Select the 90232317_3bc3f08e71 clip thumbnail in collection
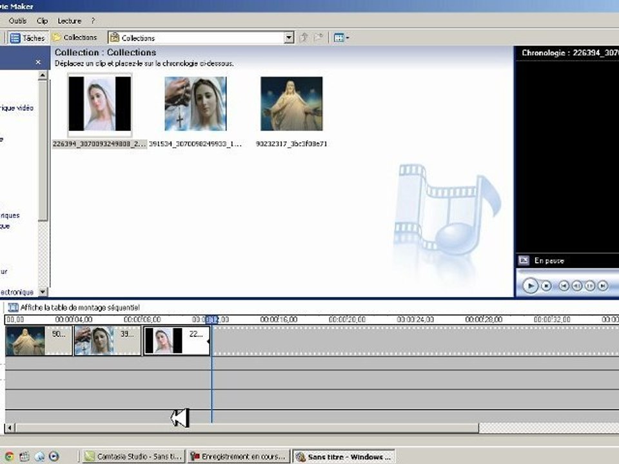The height and width of the screenshot is (464, 619). [291, 104]
